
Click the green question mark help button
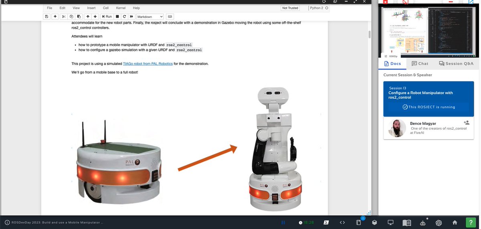point(471,222)
